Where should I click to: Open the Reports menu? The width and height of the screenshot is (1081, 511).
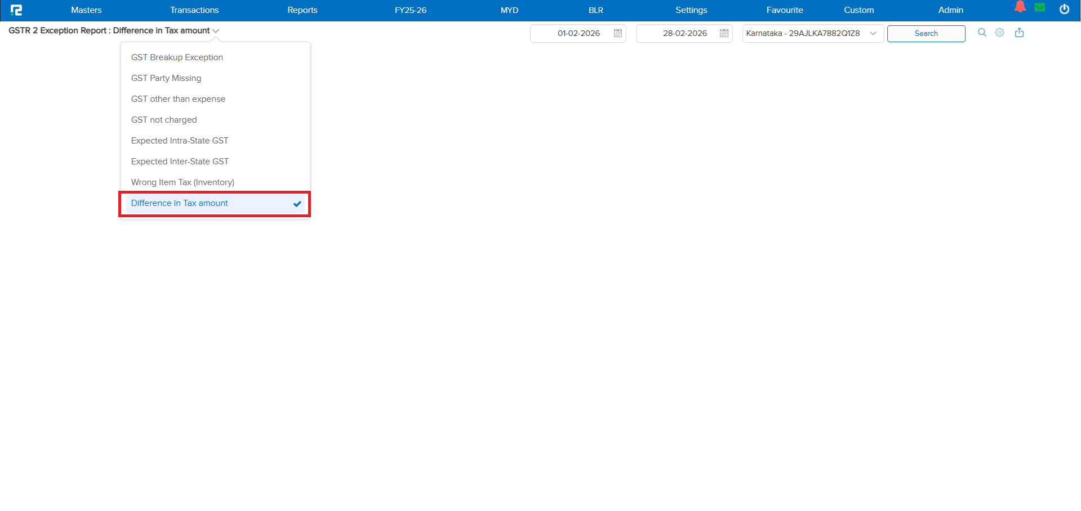(x=302, y=10)
